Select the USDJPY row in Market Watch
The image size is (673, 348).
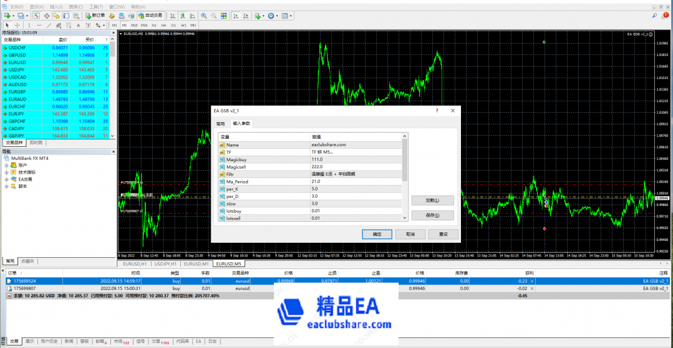pyautogui.click(x=56, y=70)
